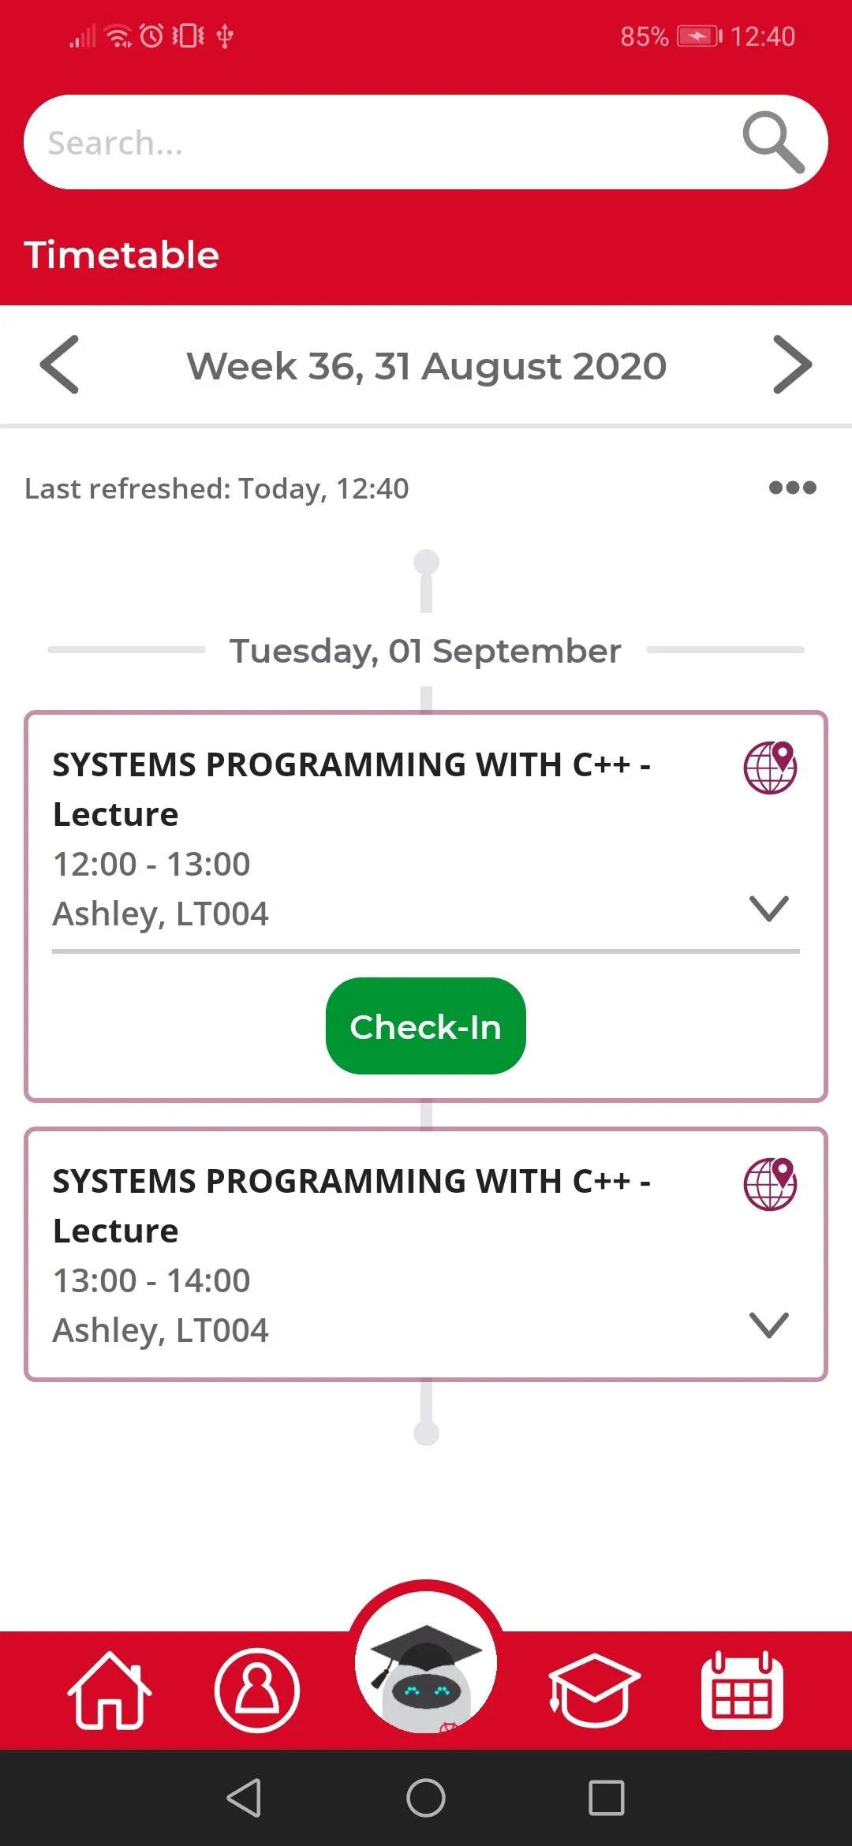The height and width of the screenshot is (1846, 852).
Task: Tap the magnifying glass search icon
Action: [773, 142]
